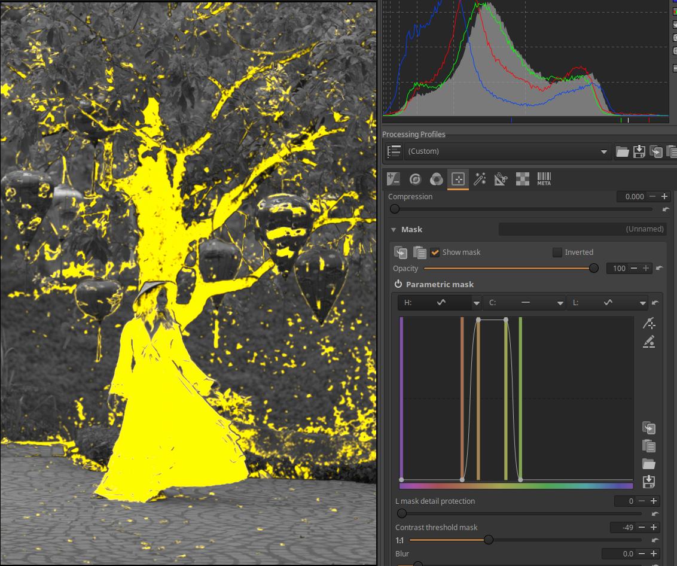Uncheck the Show mask checkbox
The height and width of the screenshot is (566, 677).
[x=435, y=252]
